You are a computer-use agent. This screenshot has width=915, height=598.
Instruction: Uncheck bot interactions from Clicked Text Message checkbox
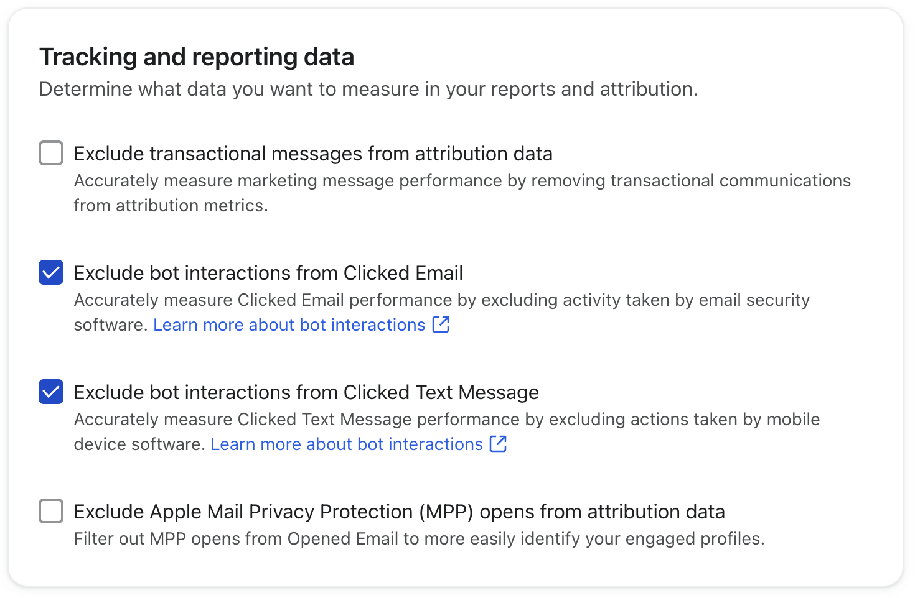coord(51,392)
